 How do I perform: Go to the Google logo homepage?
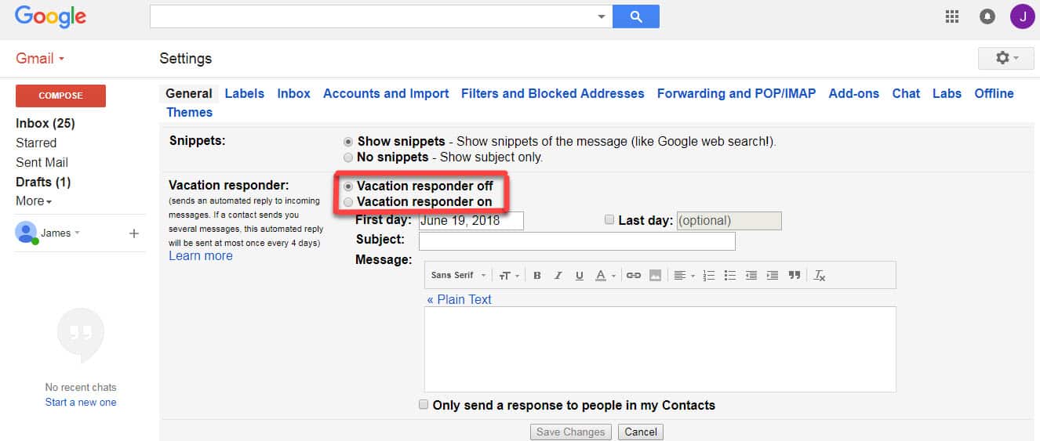[50, 16]
